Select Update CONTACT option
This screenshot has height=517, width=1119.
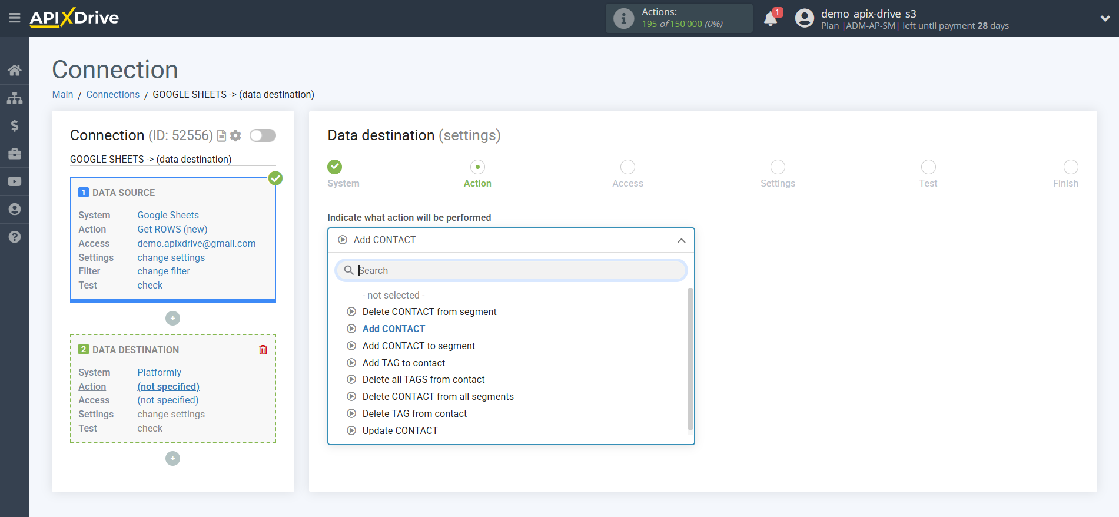[x=400, y=431]
